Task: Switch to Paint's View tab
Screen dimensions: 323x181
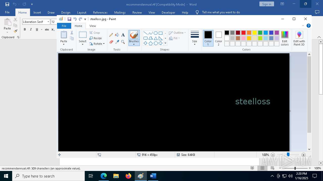Action: click(93, 26)
